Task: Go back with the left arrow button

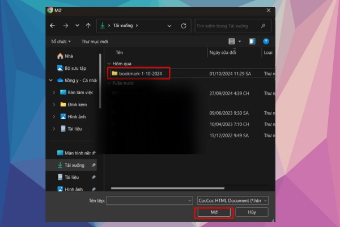Action: pyautogui.click(x=53, y=26)
